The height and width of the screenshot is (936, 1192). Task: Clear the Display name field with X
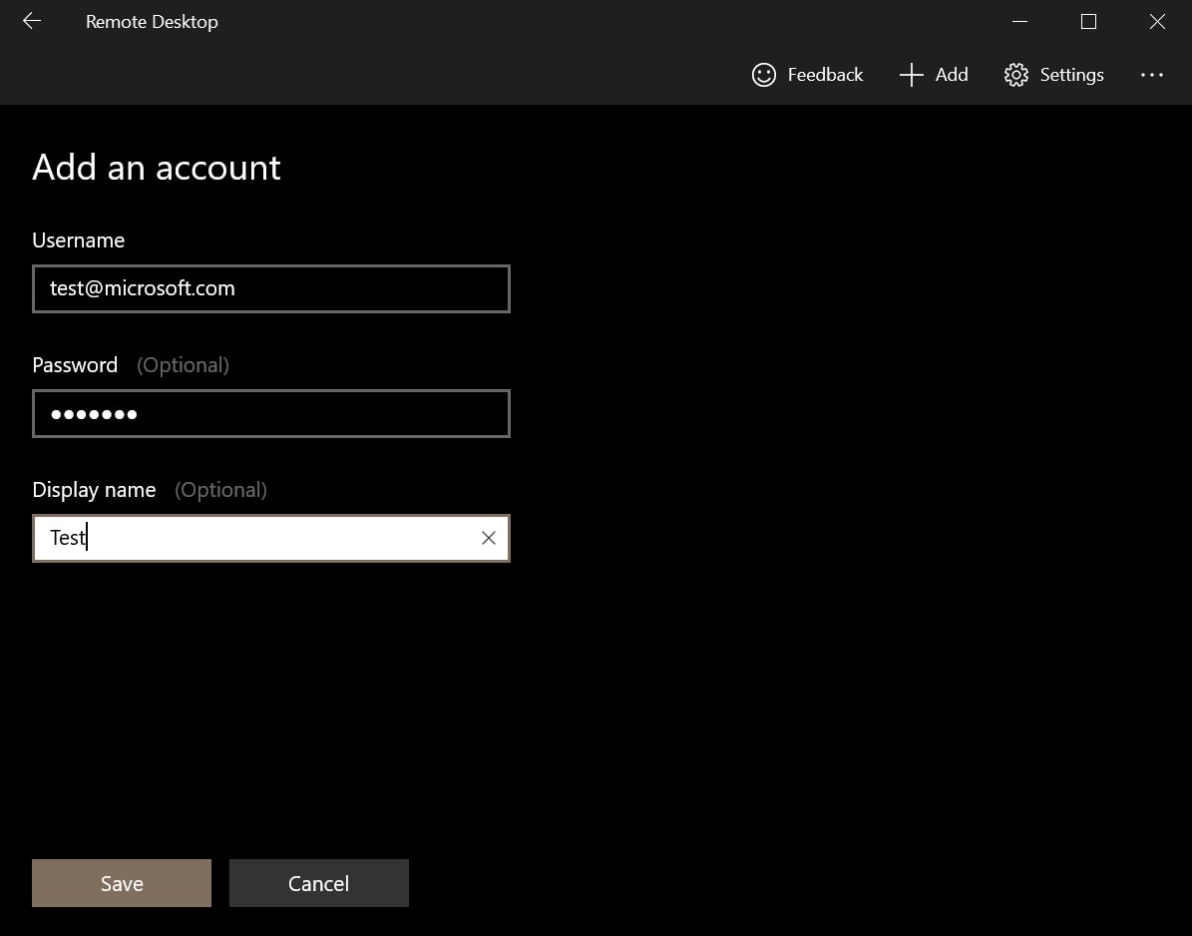[x=489, y=538]
